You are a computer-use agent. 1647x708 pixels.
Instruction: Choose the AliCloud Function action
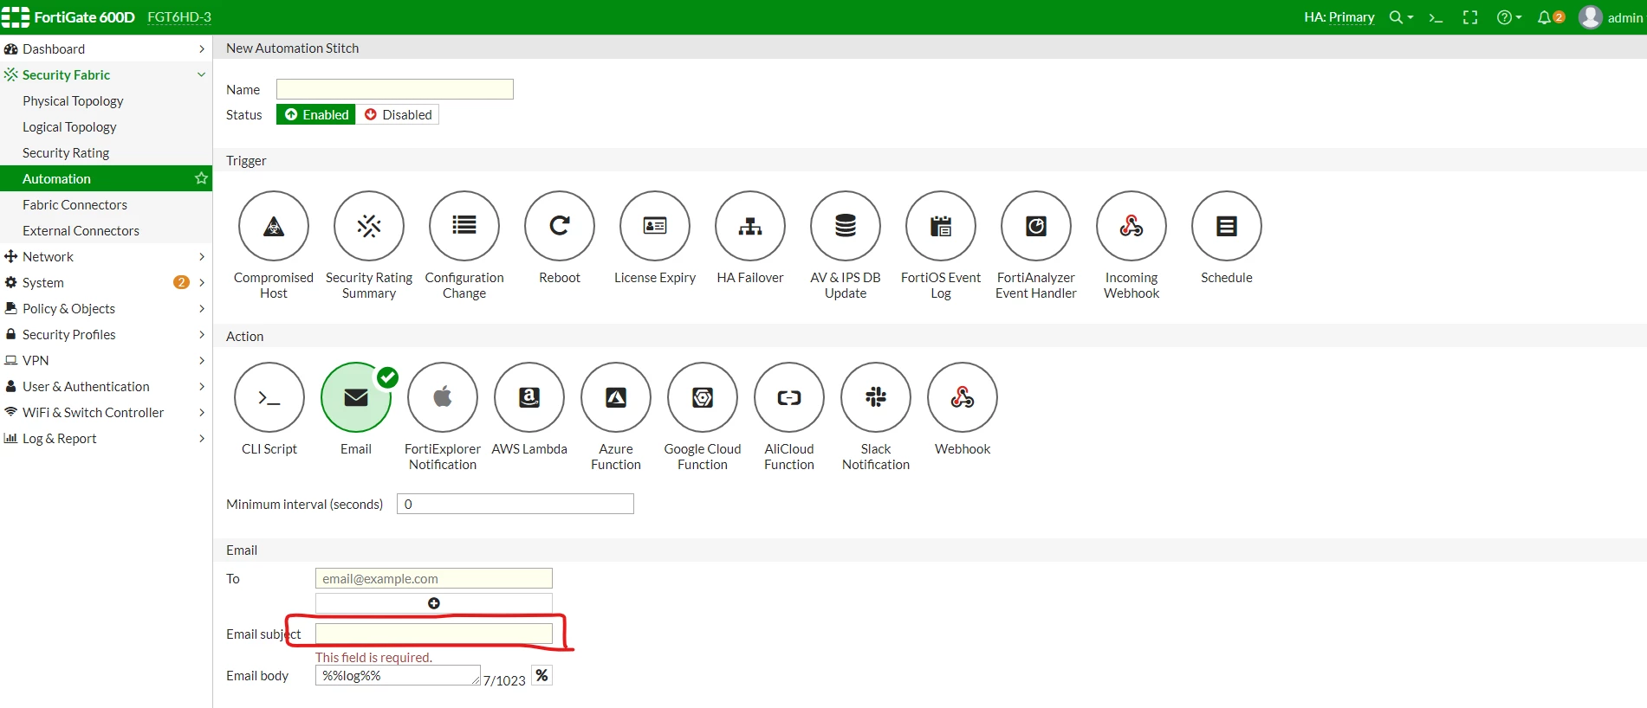click(789, 397)
